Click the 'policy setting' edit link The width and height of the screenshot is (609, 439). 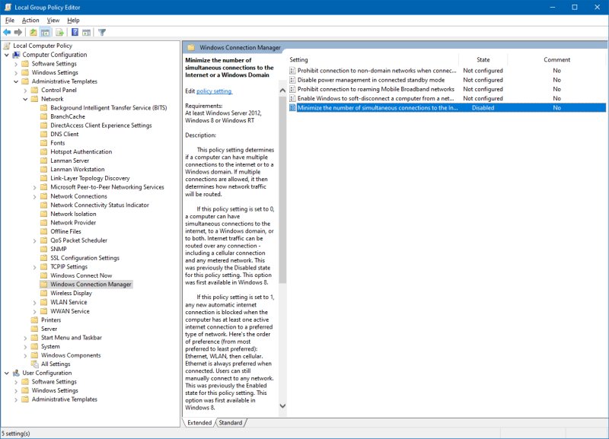pos(214,91)
